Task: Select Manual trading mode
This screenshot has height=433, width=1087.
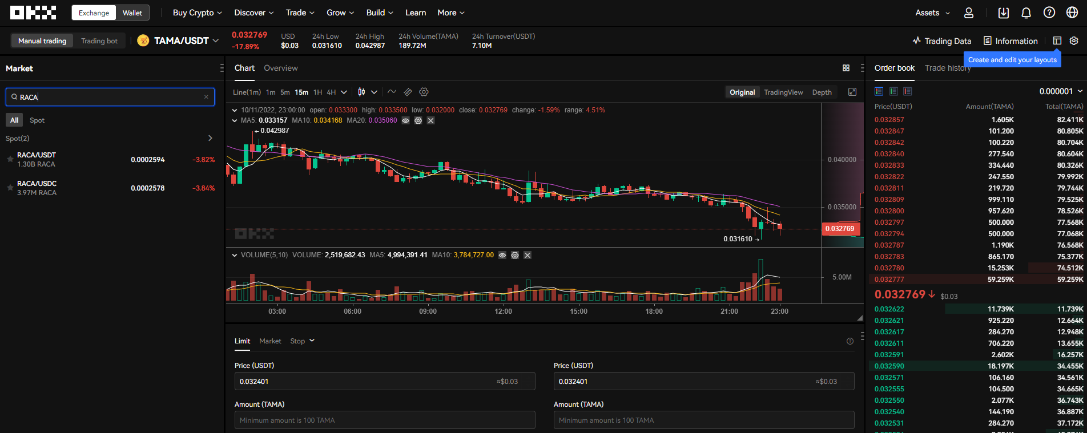Action: [42, 41]
